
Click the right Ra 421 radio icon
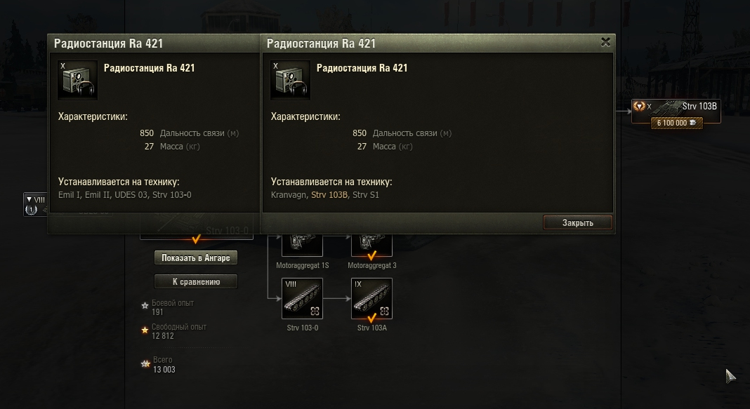tap(290, 80)
